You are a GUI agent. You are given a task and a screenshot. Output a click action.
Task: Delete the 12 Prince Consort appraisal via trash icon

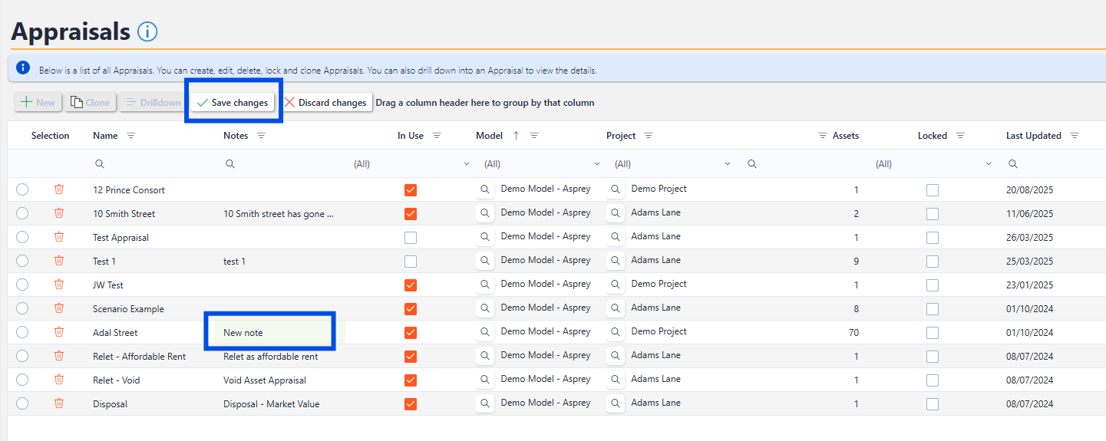59,189
